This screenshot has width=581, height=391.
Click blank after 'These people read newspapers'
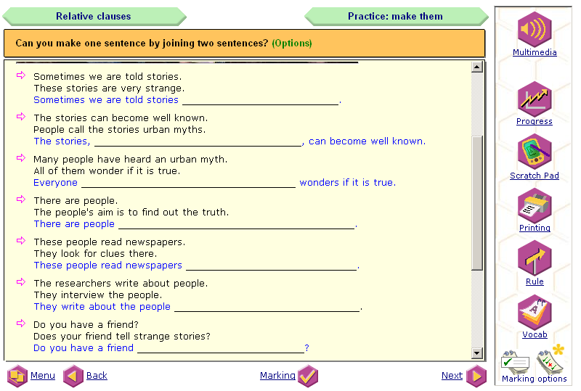tap(272, 266)
